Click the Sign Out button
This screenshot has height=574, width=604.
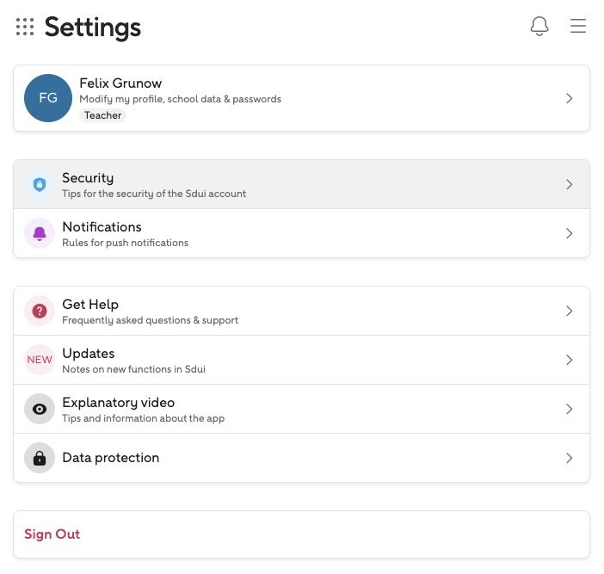pos(52,534)
